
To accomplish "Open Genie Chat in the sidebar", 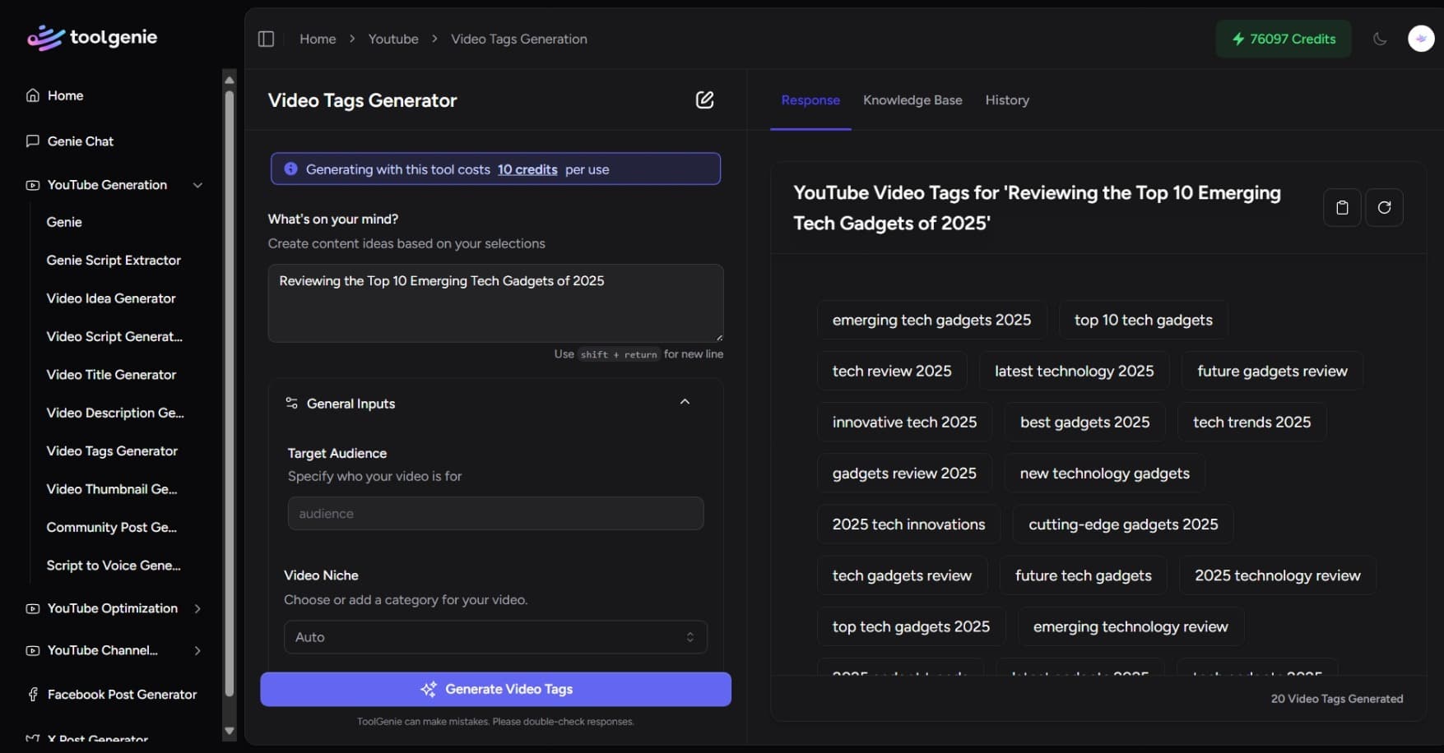I will pyautogui.click(x=81, y=141).
